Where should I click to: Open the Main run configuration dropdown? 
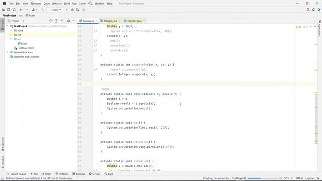coord(55,10)
